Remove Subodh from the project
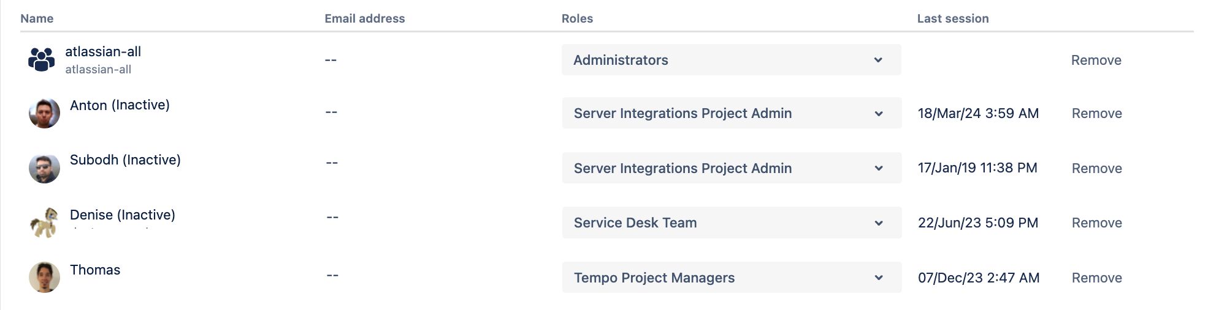This screenshot has height=310, width=1208. (1096, 168)
